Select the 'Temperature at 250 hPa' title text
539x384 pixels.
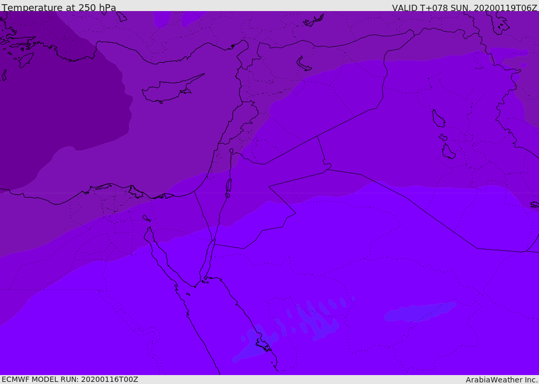tap(59, 7)
